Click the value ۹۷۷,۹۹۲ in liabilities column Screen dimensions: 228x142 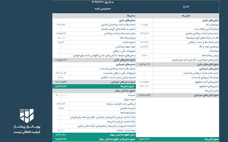61,25
